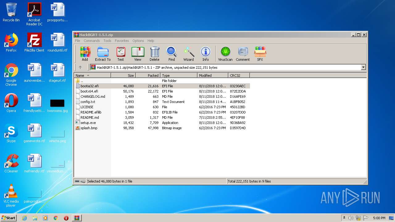Sort list by Name column
This screenshot has height=222, width=395.
coord(93,75)
